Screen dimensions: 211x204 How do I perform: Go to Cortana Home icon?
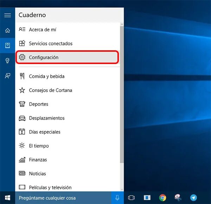pos(7,30)
